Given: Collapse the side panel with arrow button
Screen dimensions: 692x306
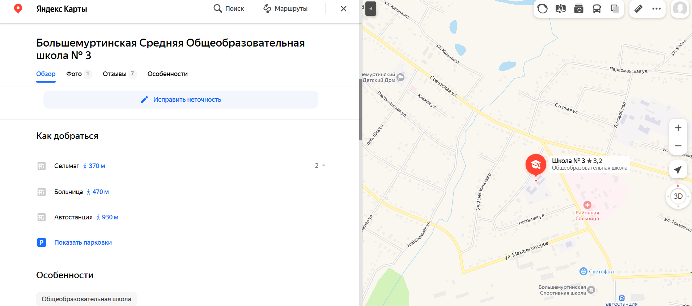Looking at the screenshot, I should (371, 9).
